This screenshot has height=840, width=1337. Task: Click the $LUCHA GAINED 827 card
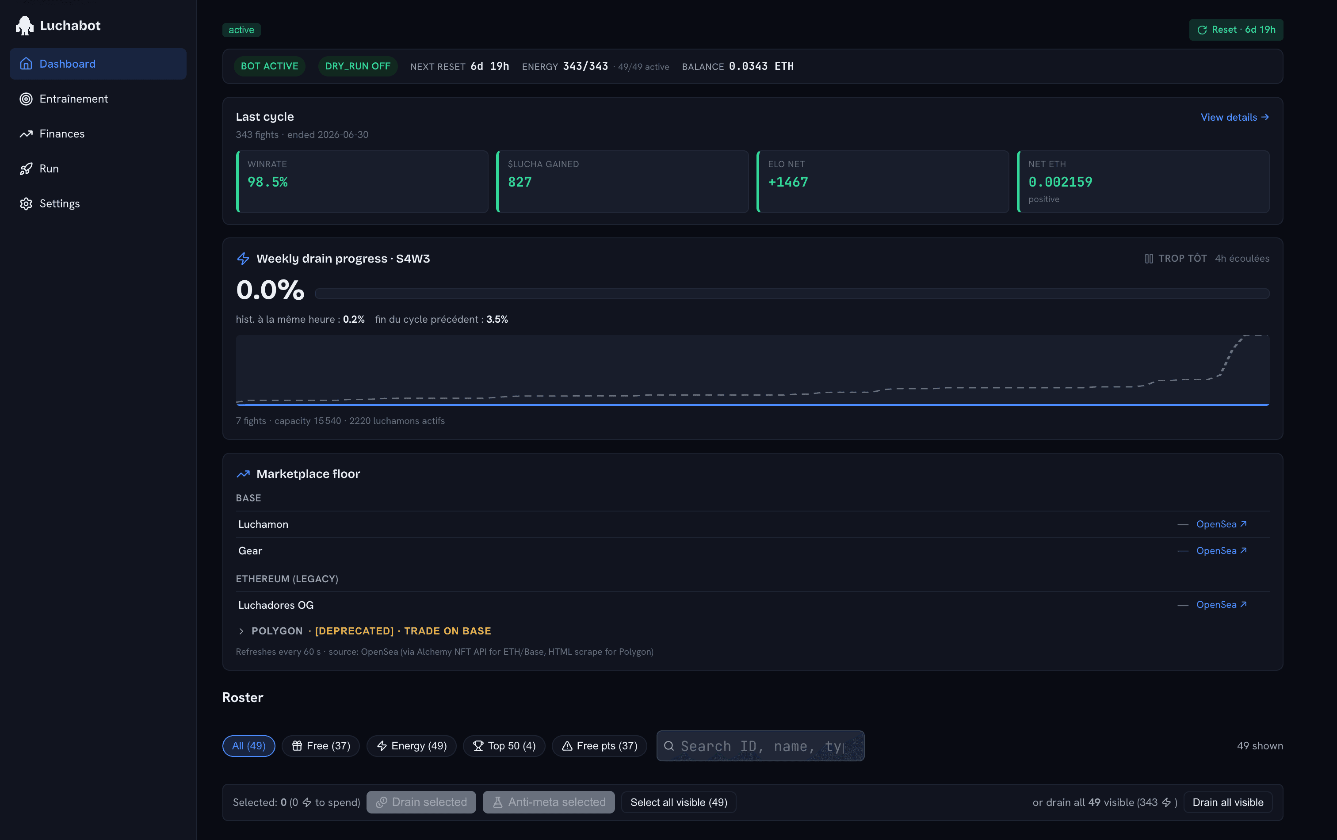pos(622,182)
